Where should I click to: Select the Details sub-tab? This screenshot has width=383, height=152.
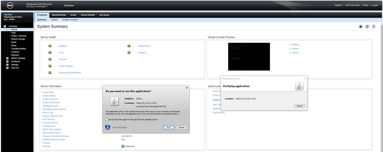click(54, 20)
